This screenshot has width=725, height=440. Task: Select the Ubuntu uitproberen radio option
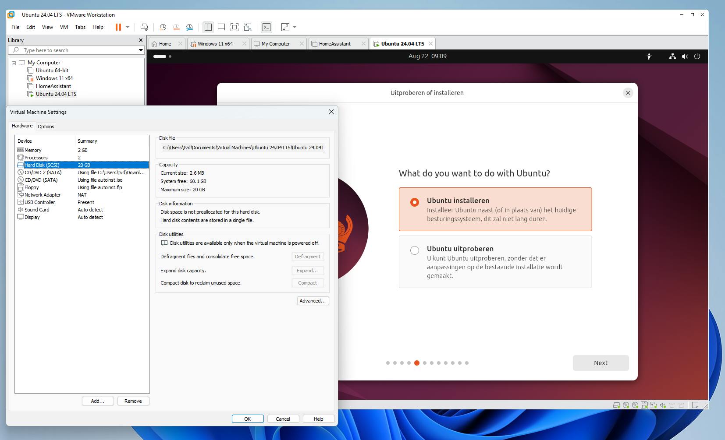[414, 250]
